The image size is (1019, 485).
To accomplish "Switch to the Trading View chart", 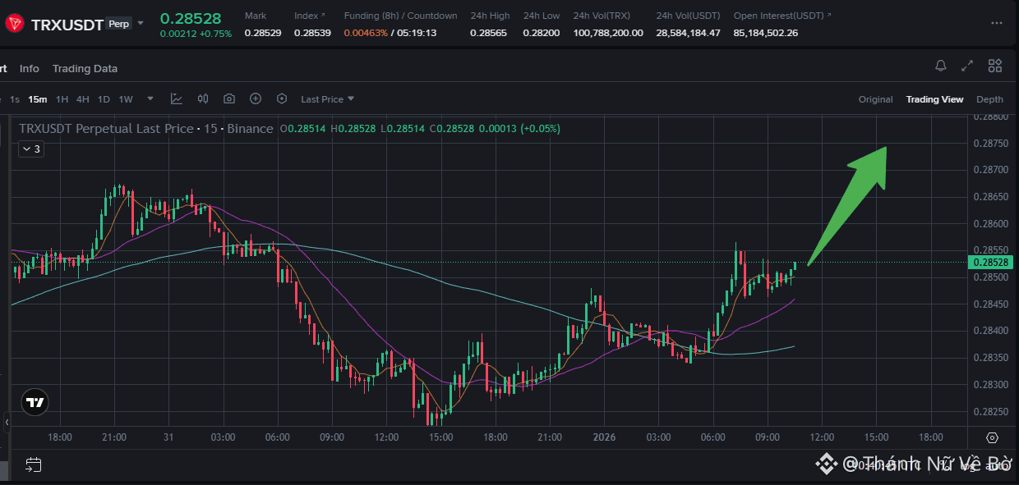I will [x=934, y=99].
